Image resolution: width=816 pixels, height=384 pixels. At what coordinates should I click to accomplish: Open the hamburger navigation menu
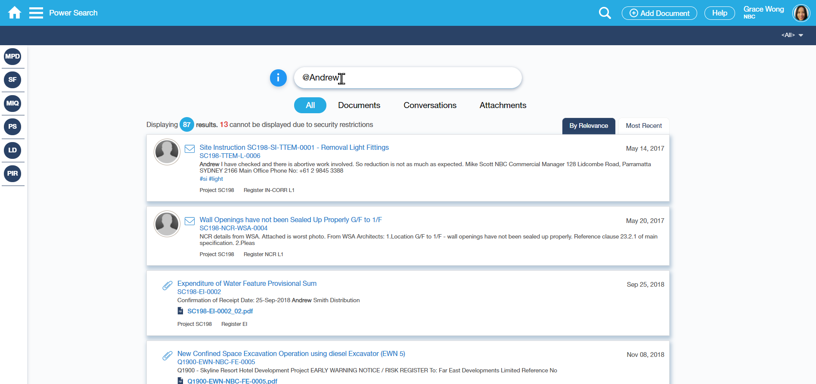point(36,13)
